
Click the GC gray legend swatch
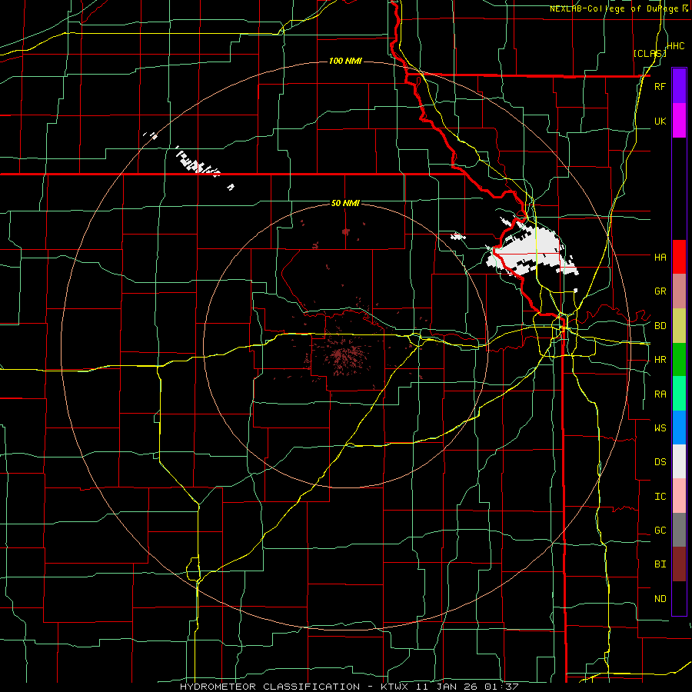click(679, 530)
